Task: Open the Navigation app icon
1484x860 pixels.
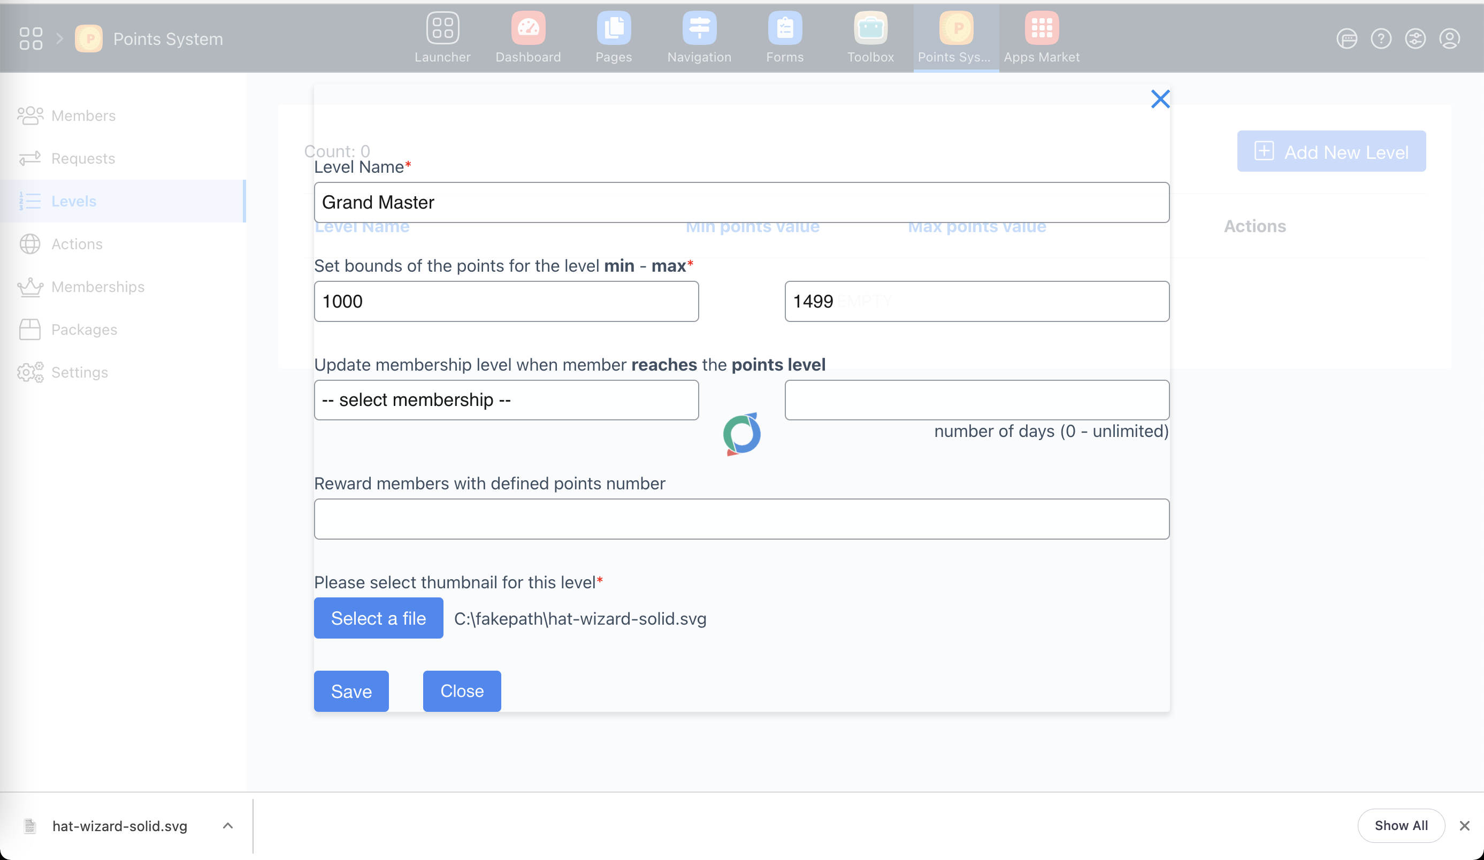Action: pyautogui.click(x=699, y=28)
